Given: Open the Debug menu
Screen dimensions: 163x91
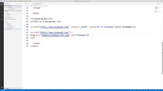Looking at the screenshot, I should (x=21, y=1).
